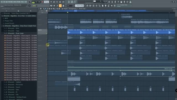Viewport: 177px width, 100px height.
Task: Open the TOOLS menu
Action: pyautogui.click(x=23, y=2)
